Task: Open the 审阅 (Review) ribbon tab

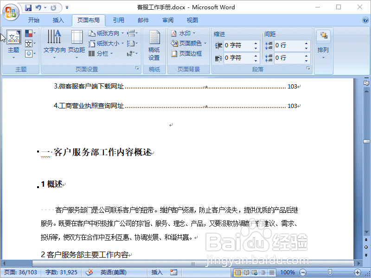Action: click(x=167, y=20)
